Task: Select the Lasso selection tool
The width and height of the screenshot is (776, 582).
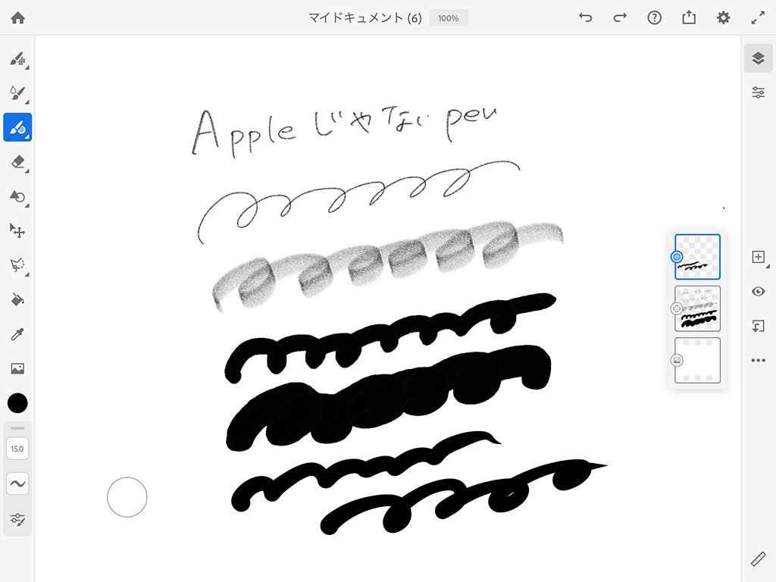Action: click(x=18, y=265)
